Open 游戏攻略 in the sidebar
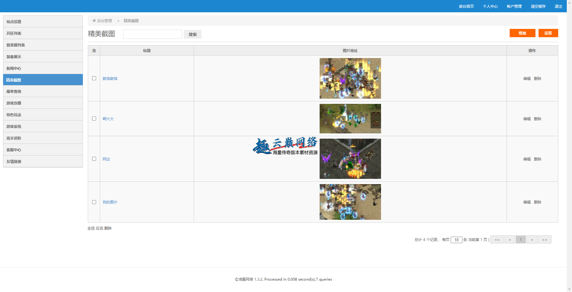The height and width of the screenshot is (292, 572). [x=43, y=103]
